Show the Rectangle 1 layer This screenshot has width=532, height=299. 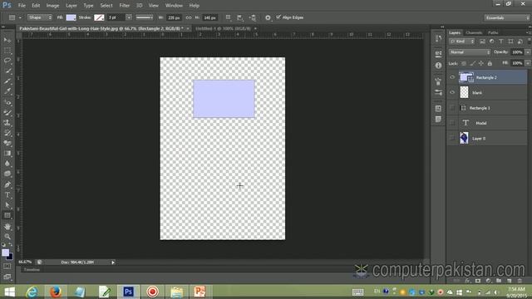452,108
